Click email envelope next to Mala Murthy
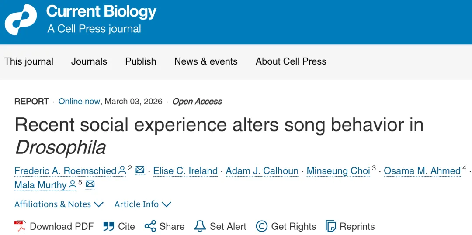 pos(90,184)
